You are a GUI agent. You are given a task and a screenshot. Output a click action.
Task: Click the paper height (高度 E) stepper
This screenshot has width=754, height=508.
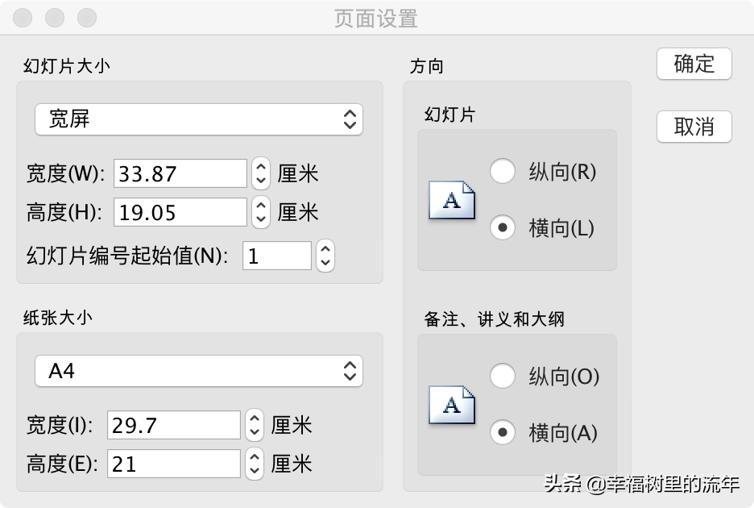pos(254,464)
